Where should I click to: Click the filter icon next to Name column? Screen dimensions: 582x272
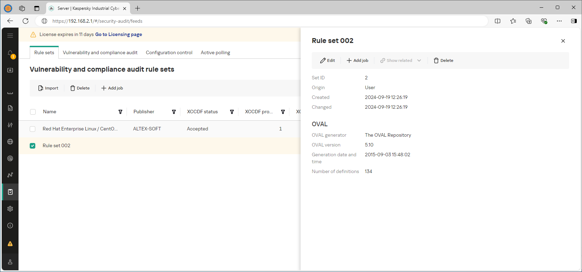coord(120,112)
